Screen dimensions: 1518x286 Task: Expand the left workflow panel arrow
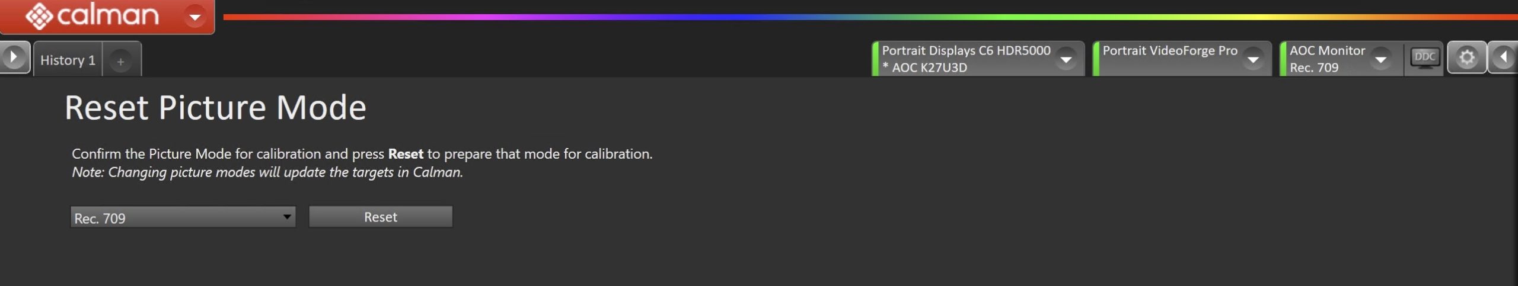[x=14, y=57]
